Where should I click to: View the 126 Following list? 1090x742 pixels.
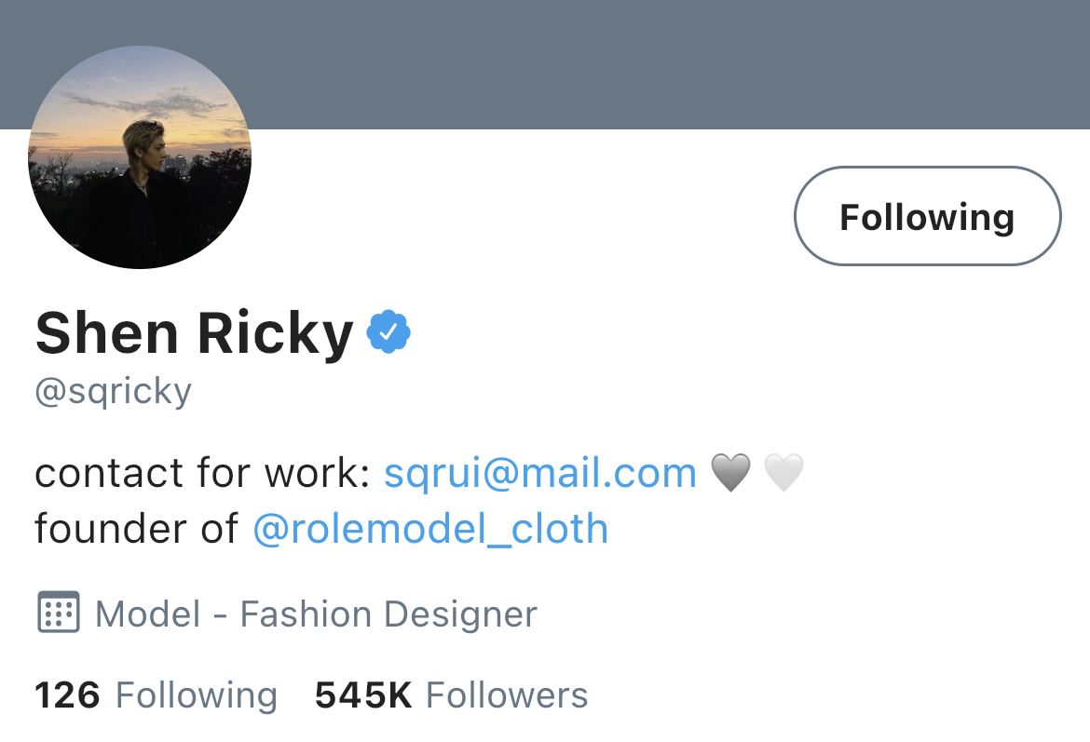click(x=156, y=695)
